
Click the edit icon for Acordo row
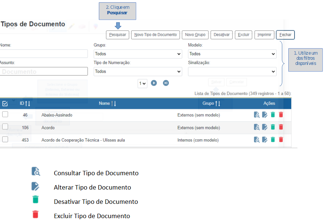(x=265, y=127)
